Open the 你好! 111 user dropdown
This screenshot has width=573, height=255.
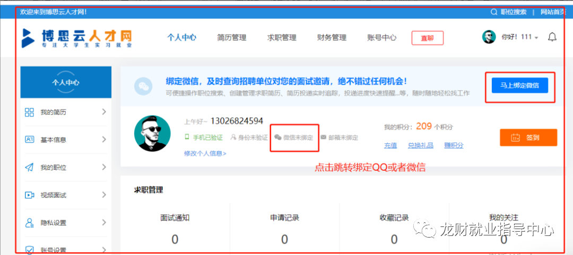click(x=519, y=38)
